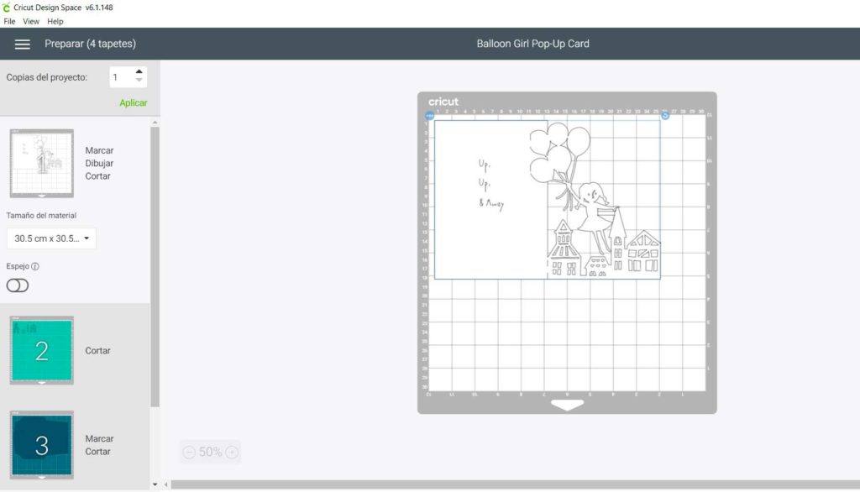Click the project copies number field
Image resolution: width=860 pixels, height=492 pixels.
pos(122,77)
